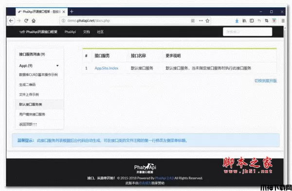This screenshot has height=191, width=292.
Task: Open page actions three-dot menu
Action: 201,20
